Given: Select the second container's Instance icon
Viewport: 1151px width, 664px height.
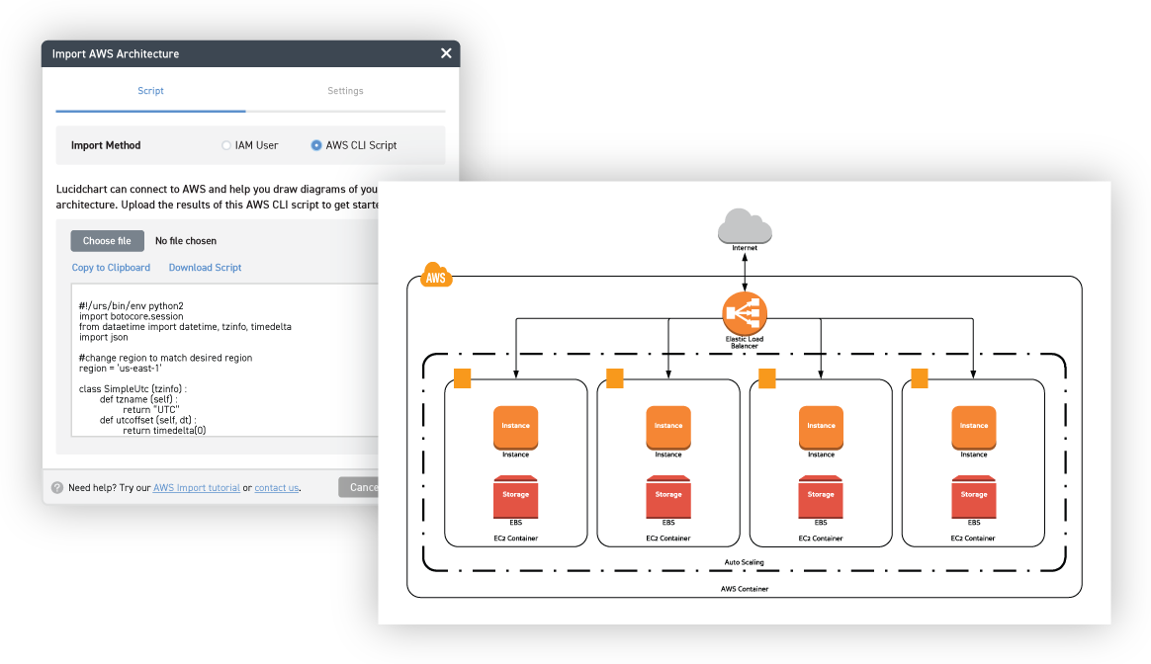Looking at the screenshot, I should (x=667, y=427).
